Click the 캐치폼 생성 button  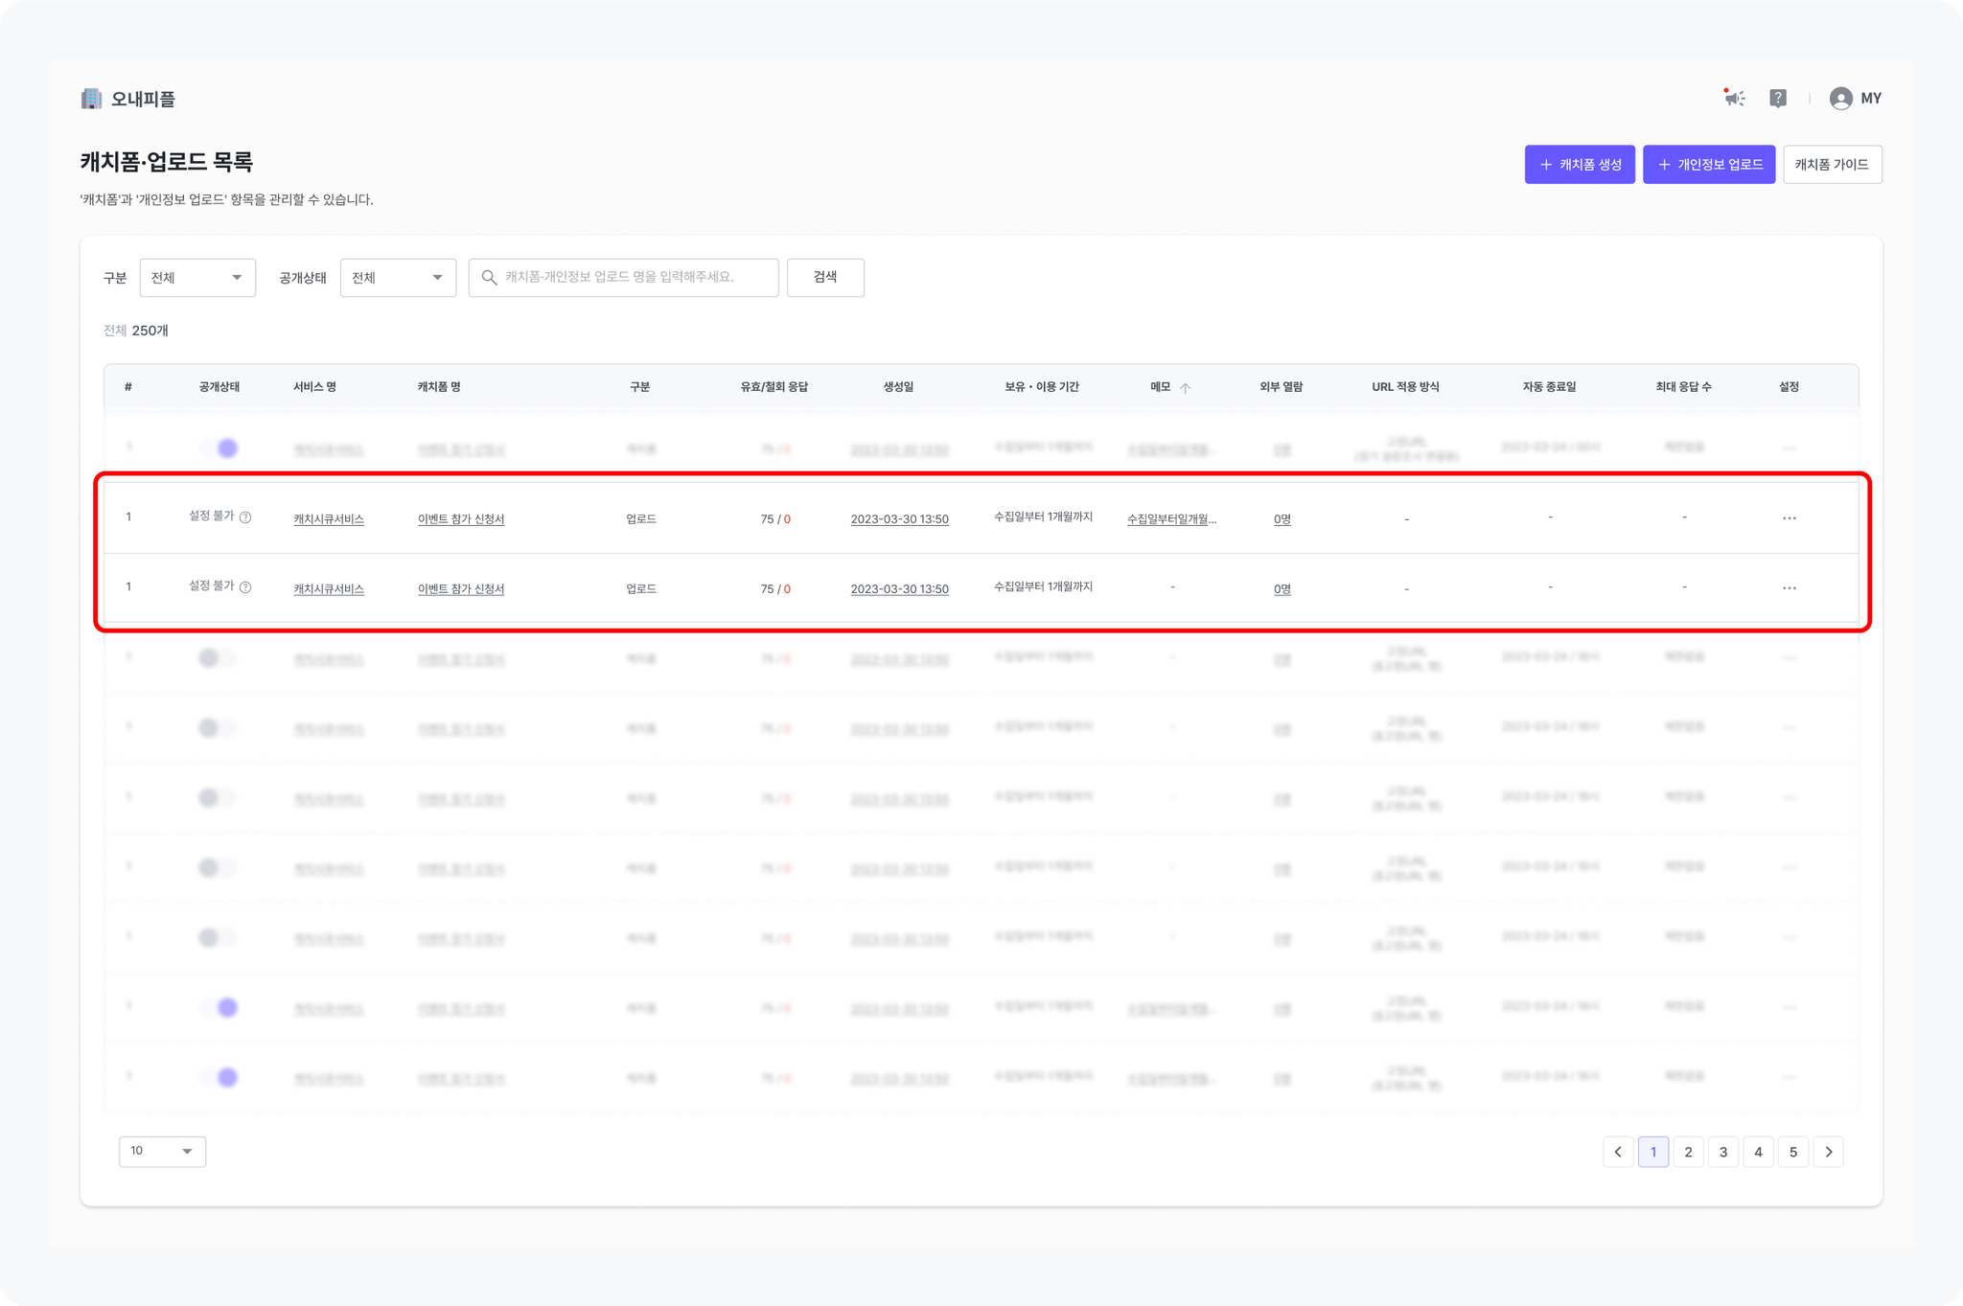coord(1580,165)
